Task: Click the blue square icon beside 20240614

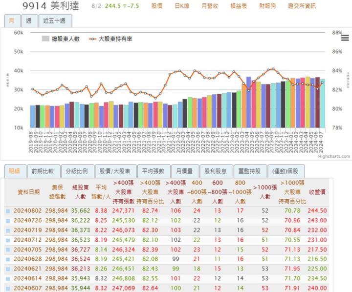Action: (x=8, y=279)
